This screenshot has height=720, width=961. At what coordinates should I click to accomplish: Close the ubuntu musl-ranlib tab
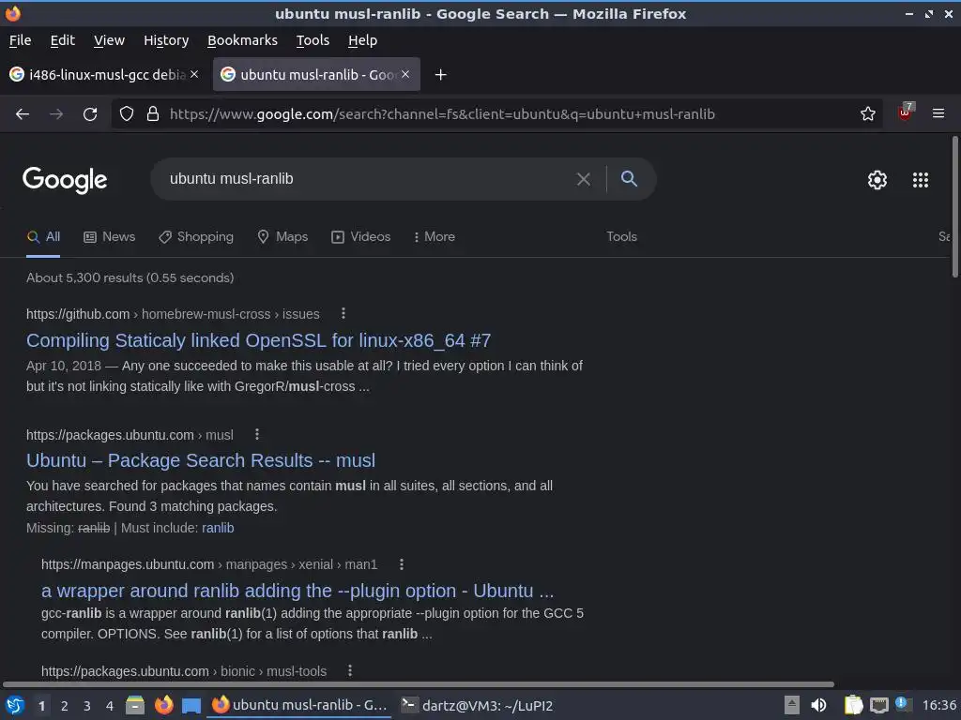(405, 74)
